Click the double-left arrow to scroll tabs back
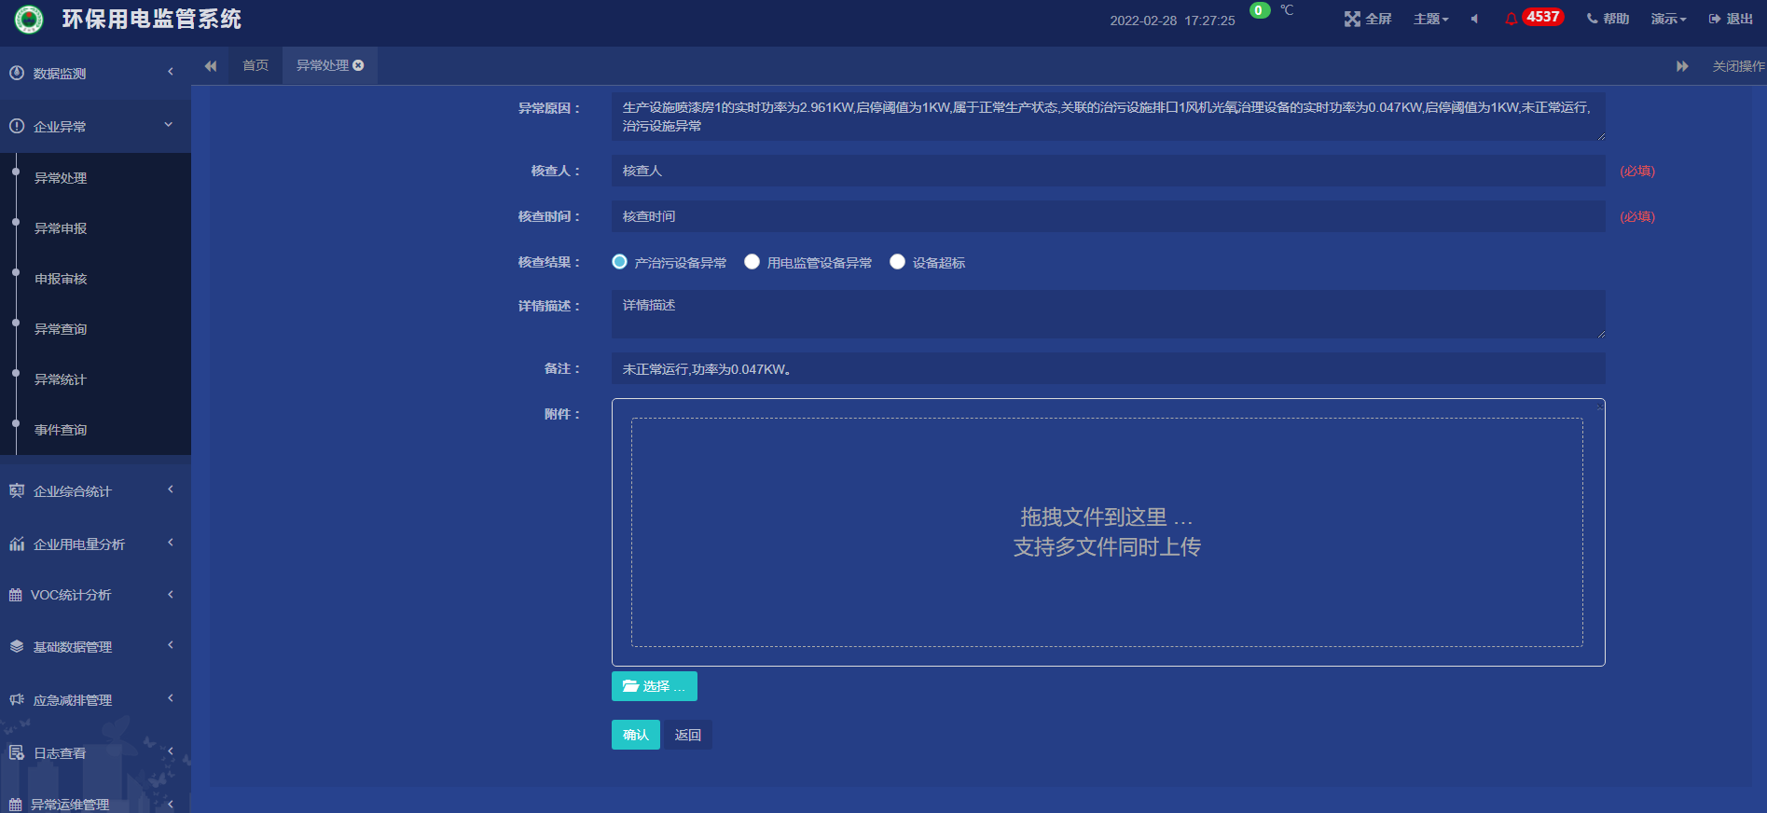1767x813 pixels. click(211, 66)
